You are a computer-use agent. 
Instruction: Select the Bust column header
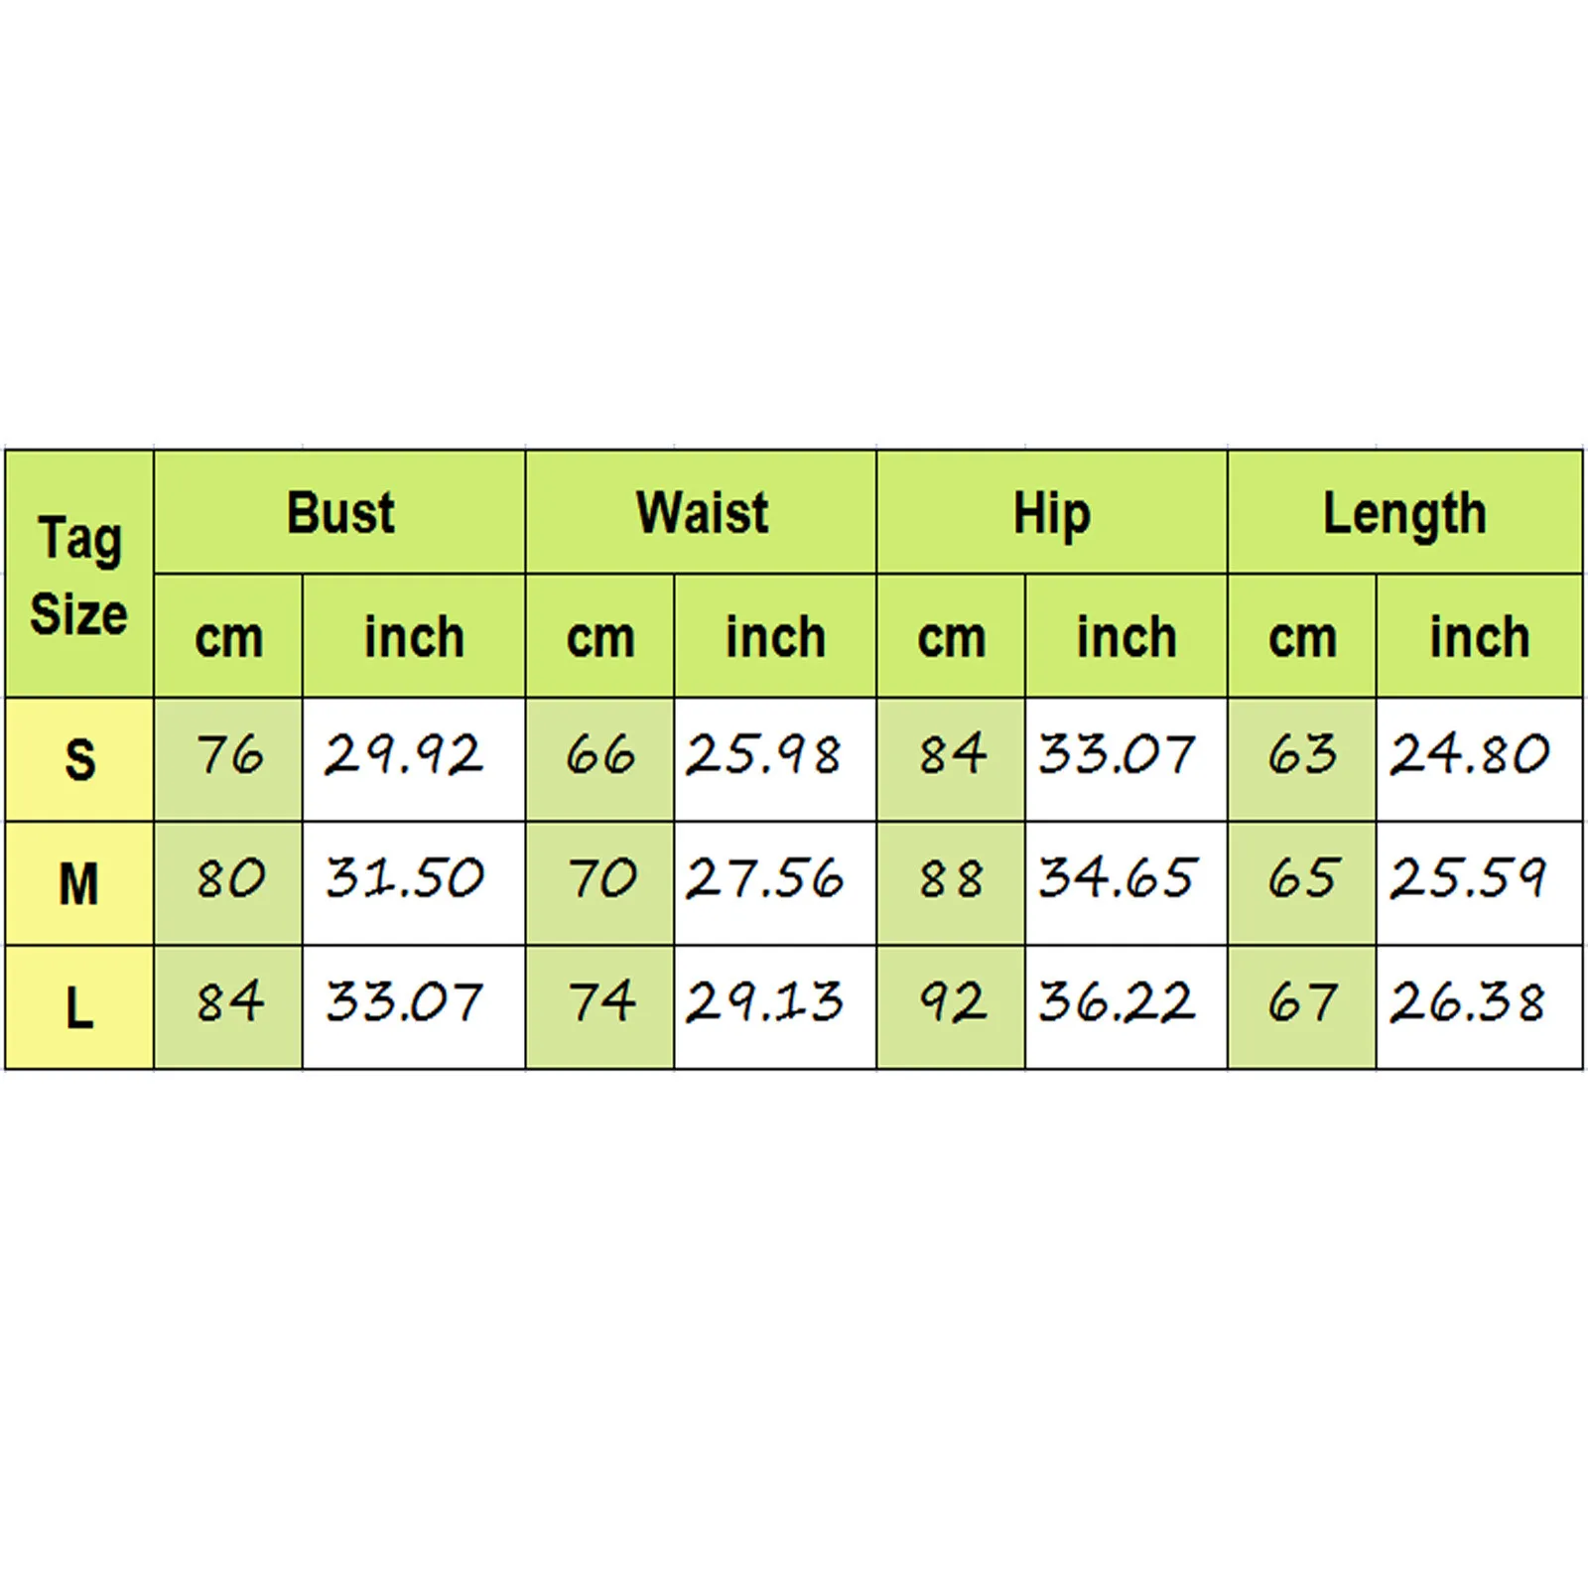coord(339,512)
